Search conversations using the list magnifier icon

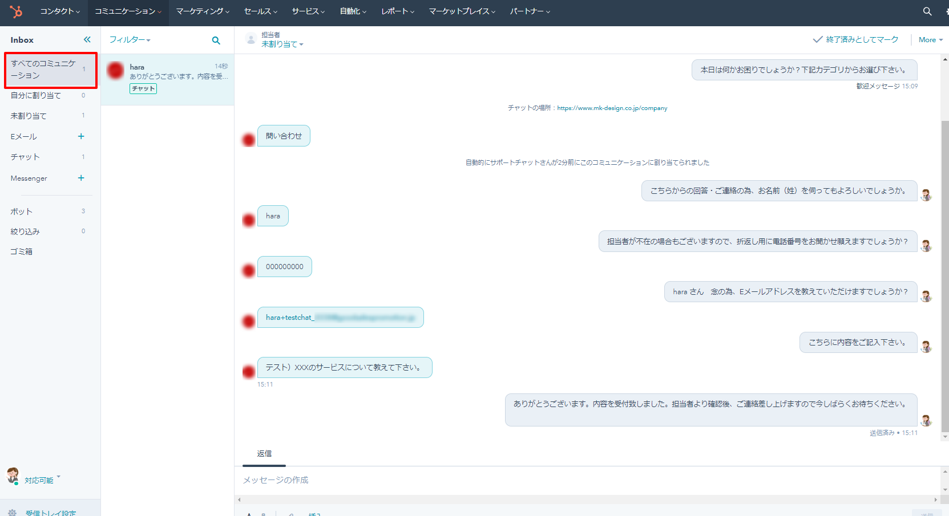point(216,40)
